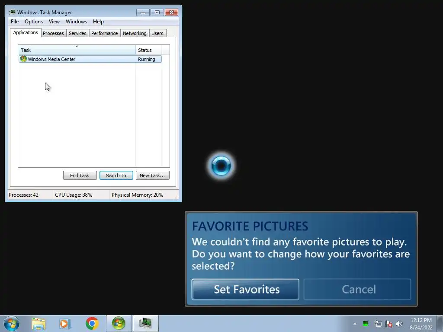Open the Action Center flag icon
The width and height of the screenshot is (443, 332).
[x=389, y=324]
